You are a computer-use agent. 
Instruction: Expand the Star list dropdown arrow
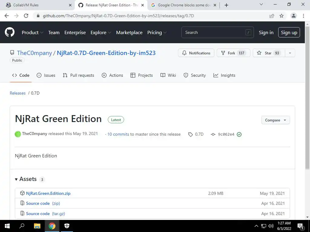290,53
